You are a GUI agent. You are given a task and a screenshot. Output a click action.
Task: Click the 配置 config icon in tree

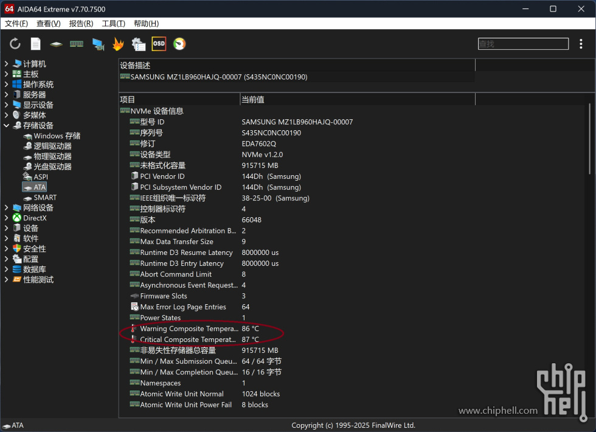[17, 259]
